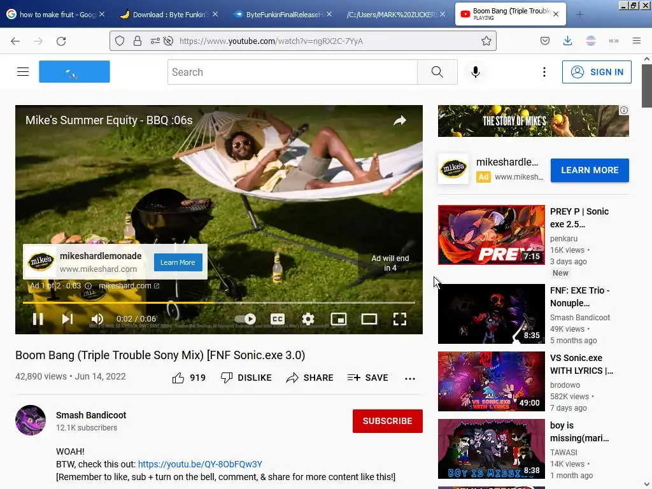
Task: Enter full screen mode
Action: point(400,319)
